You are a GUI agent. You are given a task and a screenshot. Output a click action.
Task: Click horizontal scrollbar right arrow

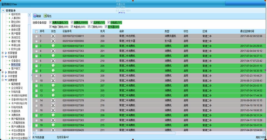[x=264, y=133]
